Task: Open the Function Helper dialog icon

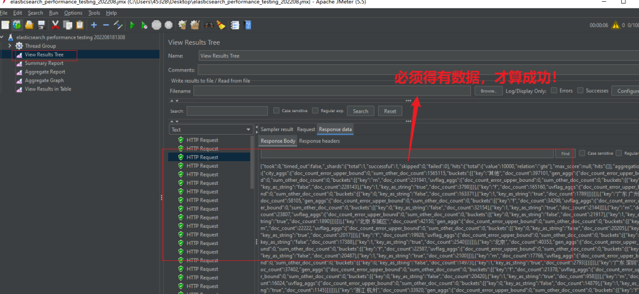Action: tap(235, 25)
